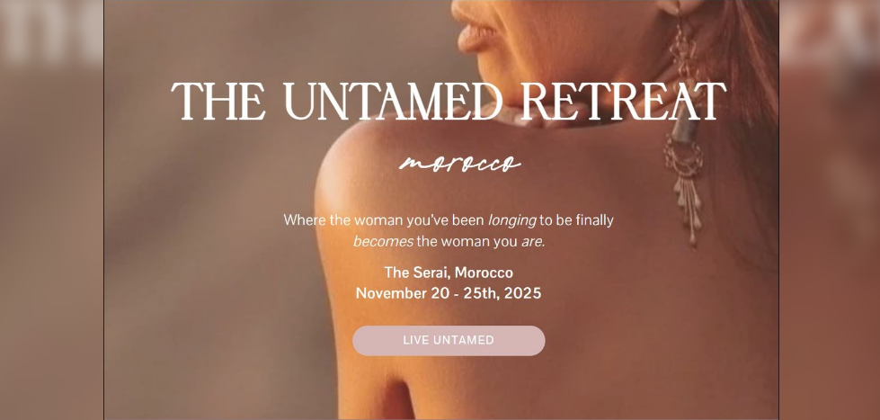This screenshot has height=420, width=880.
Task: Click the word RETREAT in the title
Action: 624,102
